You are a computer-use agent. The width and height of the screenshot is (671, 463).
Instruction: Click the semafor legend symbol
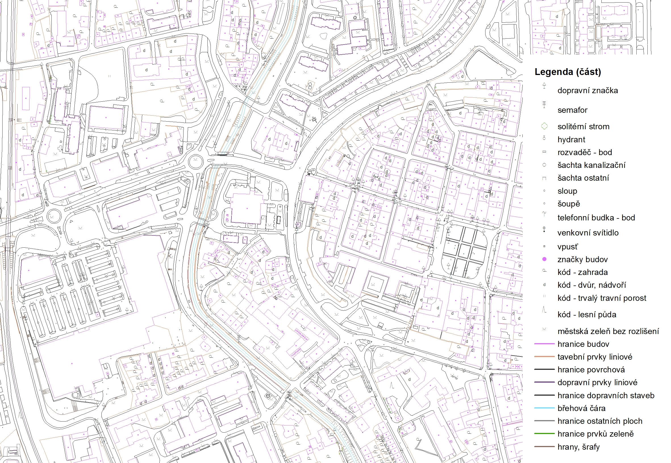click(x=544, y=105)
